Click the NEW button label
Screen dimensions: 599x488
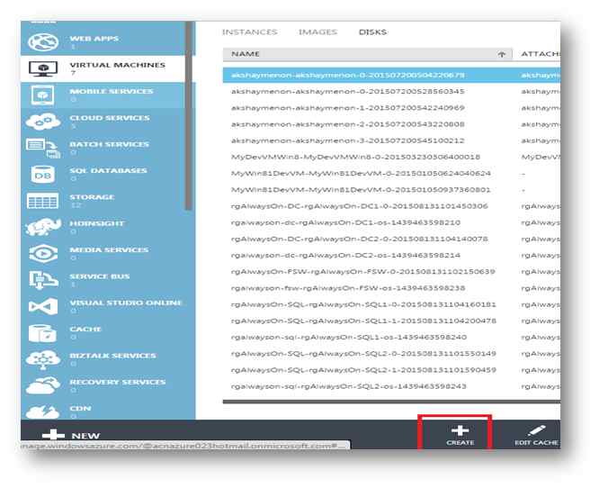85,436
